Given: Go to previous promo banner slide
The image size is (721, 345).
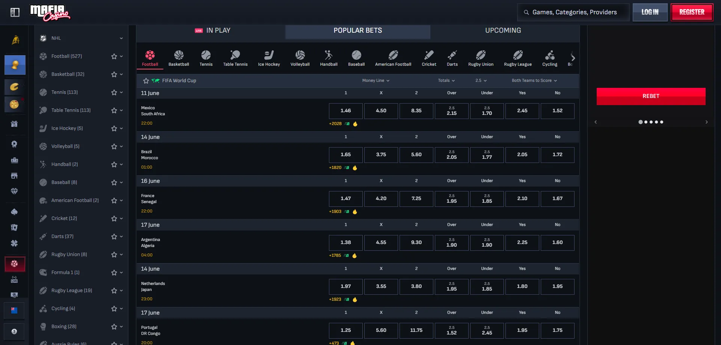Looking at the screenshot, I should [596, 122].
